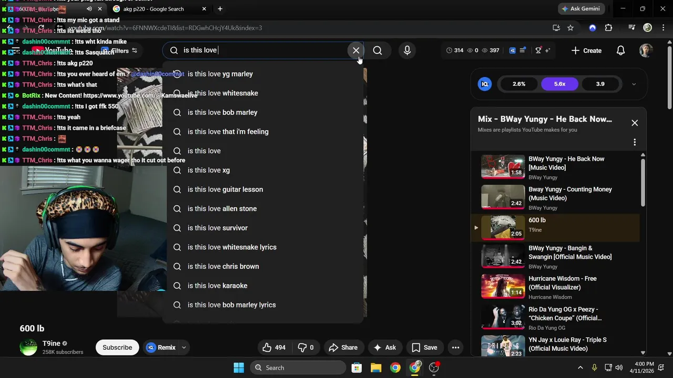
Task: Click the Ask button under video
Action: (384, 348)
